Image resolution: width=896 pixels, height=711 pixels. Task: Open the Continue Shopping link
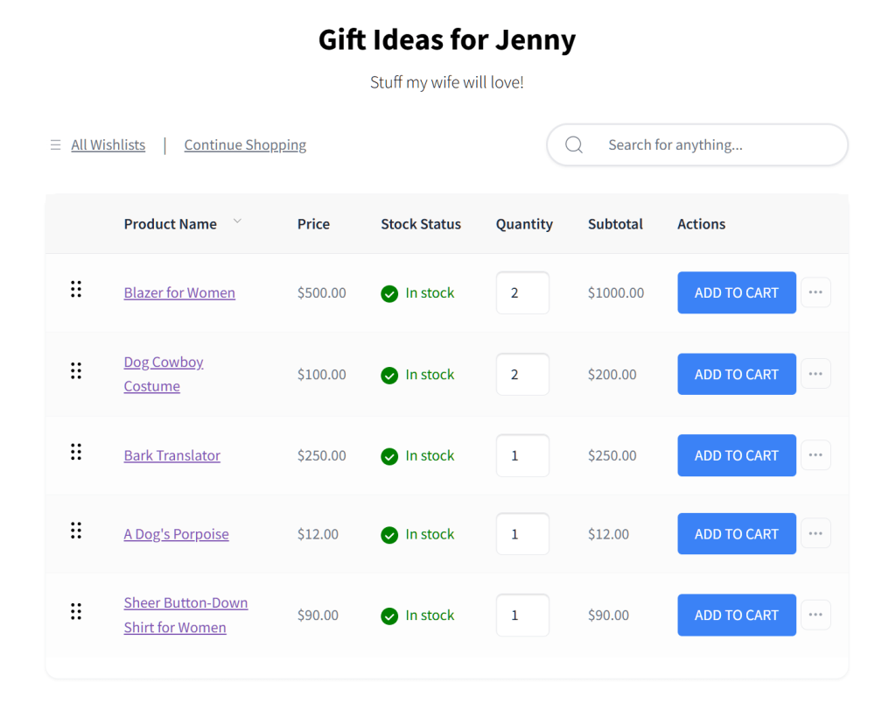point(245,144)
